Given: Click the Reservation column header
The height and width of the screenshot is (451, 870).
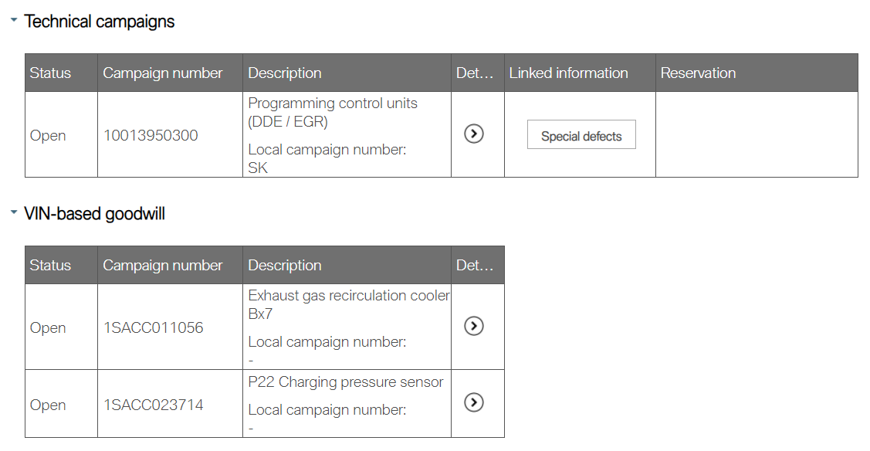Looking at the screenshot, I should click(x=698, y=73).
